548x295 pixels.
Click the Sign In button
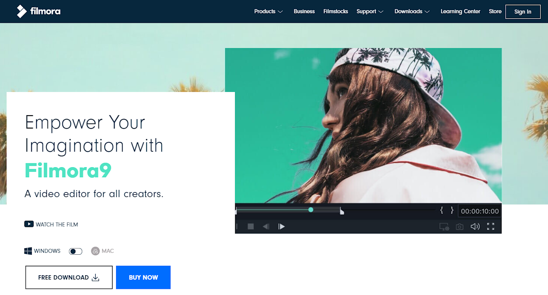coord(523,11)
